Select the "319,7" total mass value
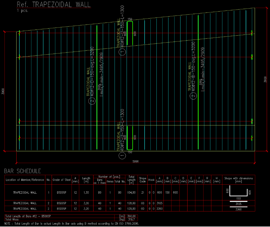This screenshot has height=227, width=270. pyautogui.click(x=131, y=219)
